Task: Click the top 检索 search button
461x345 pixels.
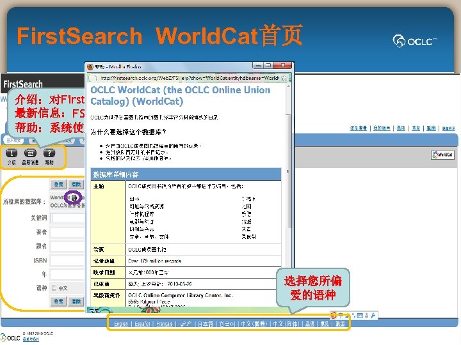Action: (x=58, y=184)
